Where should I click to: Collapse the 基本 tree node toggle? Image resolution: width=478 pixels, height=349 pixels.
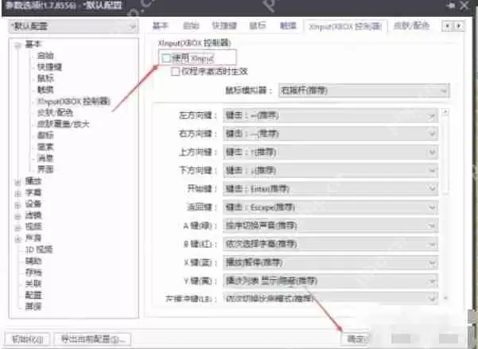click(17, 45)
